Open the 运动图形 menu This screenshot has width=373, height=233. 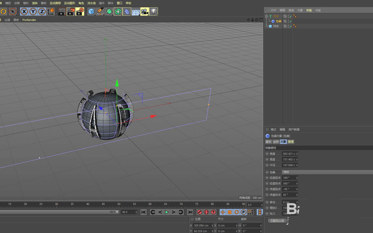tap(70, 3)
